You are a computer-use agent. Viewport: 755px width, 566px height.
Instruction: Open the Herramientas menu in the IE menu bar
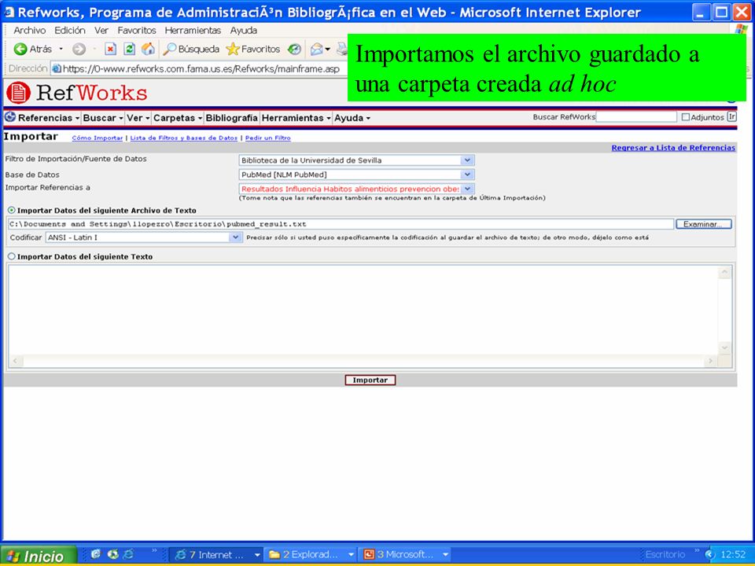pyautogui.click(x=193, y=31)
